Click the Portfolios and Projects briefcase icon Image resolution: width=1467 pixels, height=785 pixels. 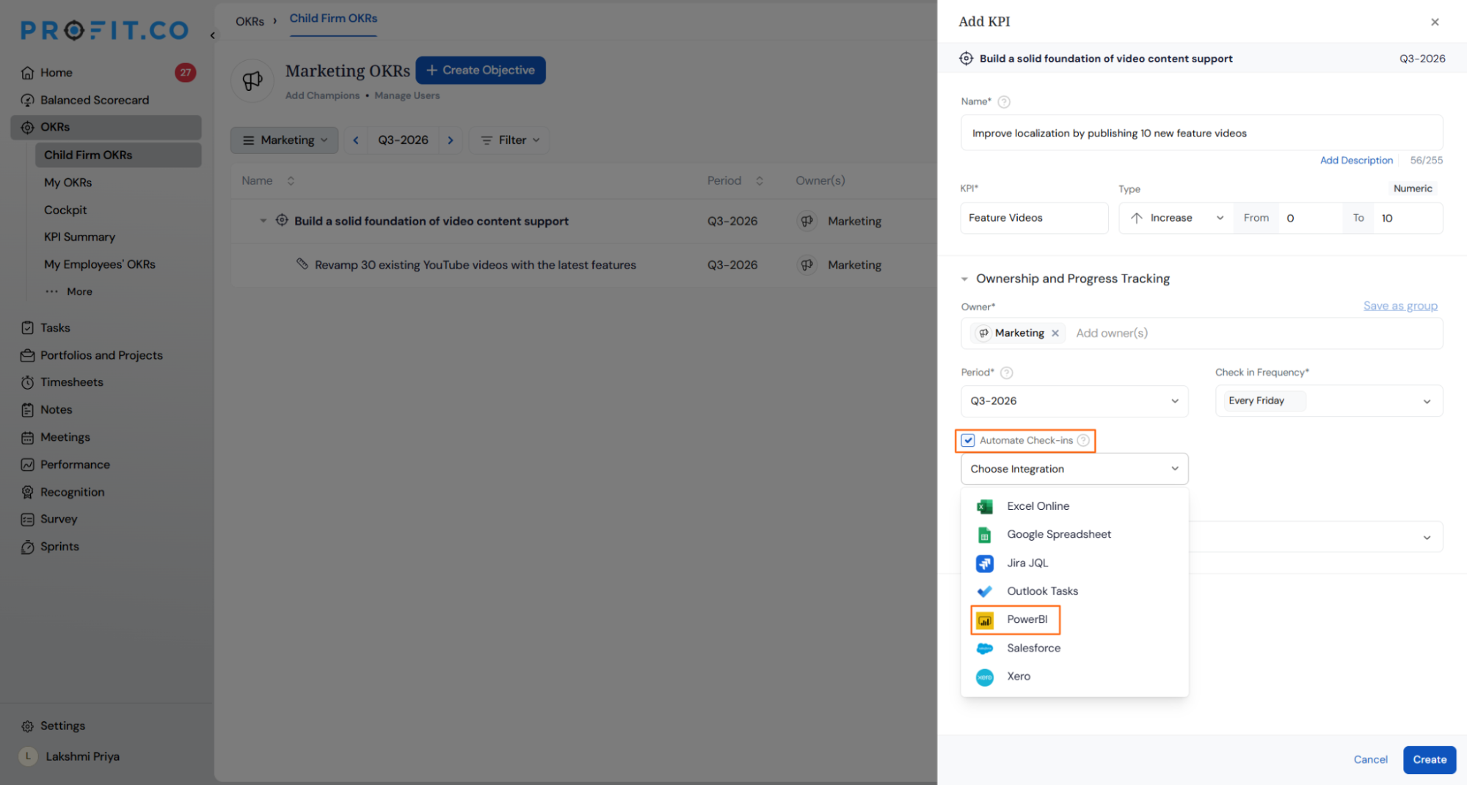point(28,355)
